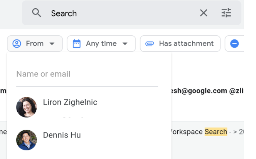
Task: Open search options slider icon
Action: coord(226,13)
